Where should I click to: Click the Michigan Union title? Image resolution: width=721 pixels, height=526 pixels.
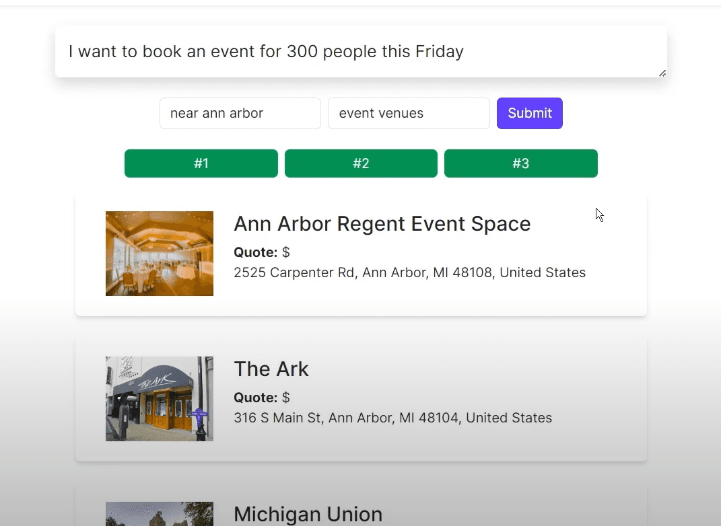click(x=308, y=515)
